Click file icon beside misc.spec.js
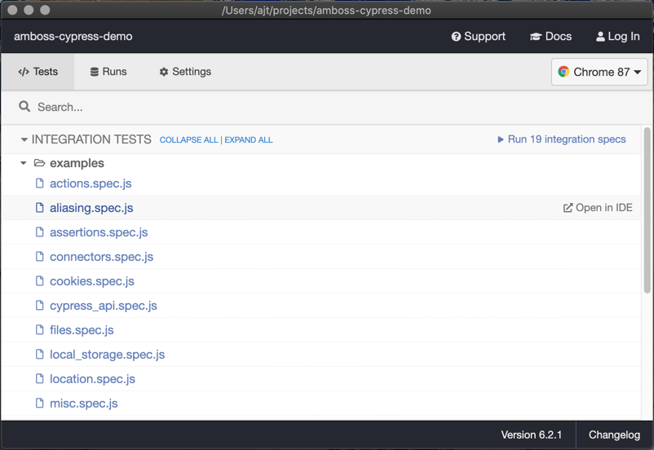Viewport: 654px width, 450px height. pos(40,403)
